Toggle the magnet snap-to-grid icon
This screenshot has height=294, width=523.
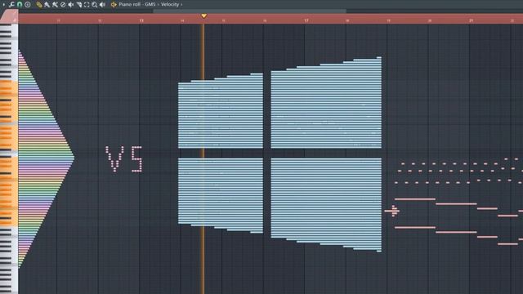coord(20,4)
